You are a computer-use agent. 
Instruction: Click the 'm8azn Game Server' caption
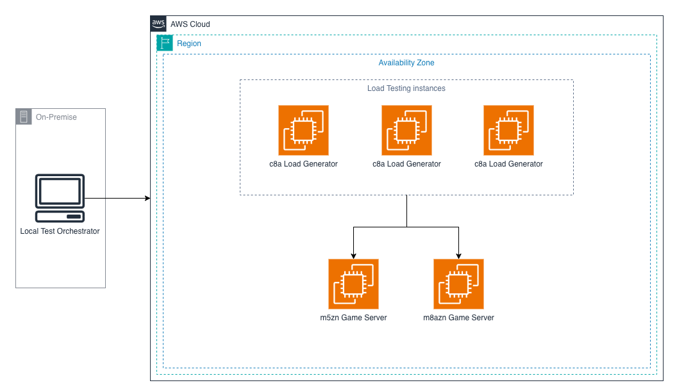pyautogui.click(x=458, y=318)
